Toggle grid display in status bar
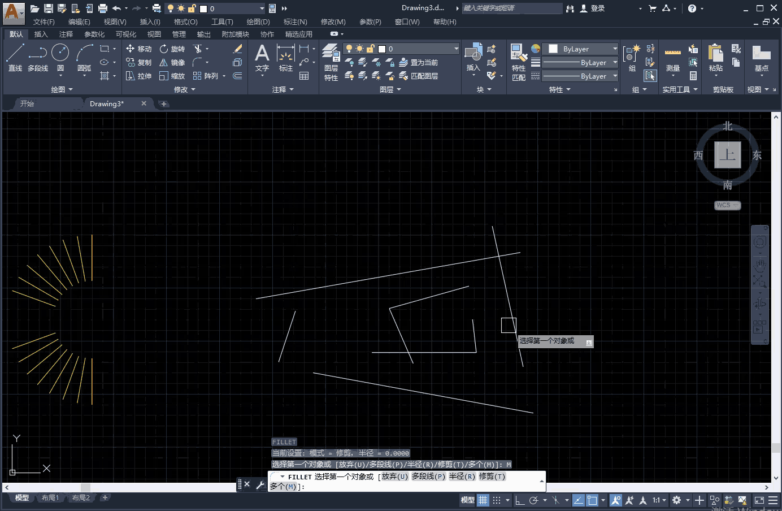This screenshot has height=511, width=782. (483, 500)
